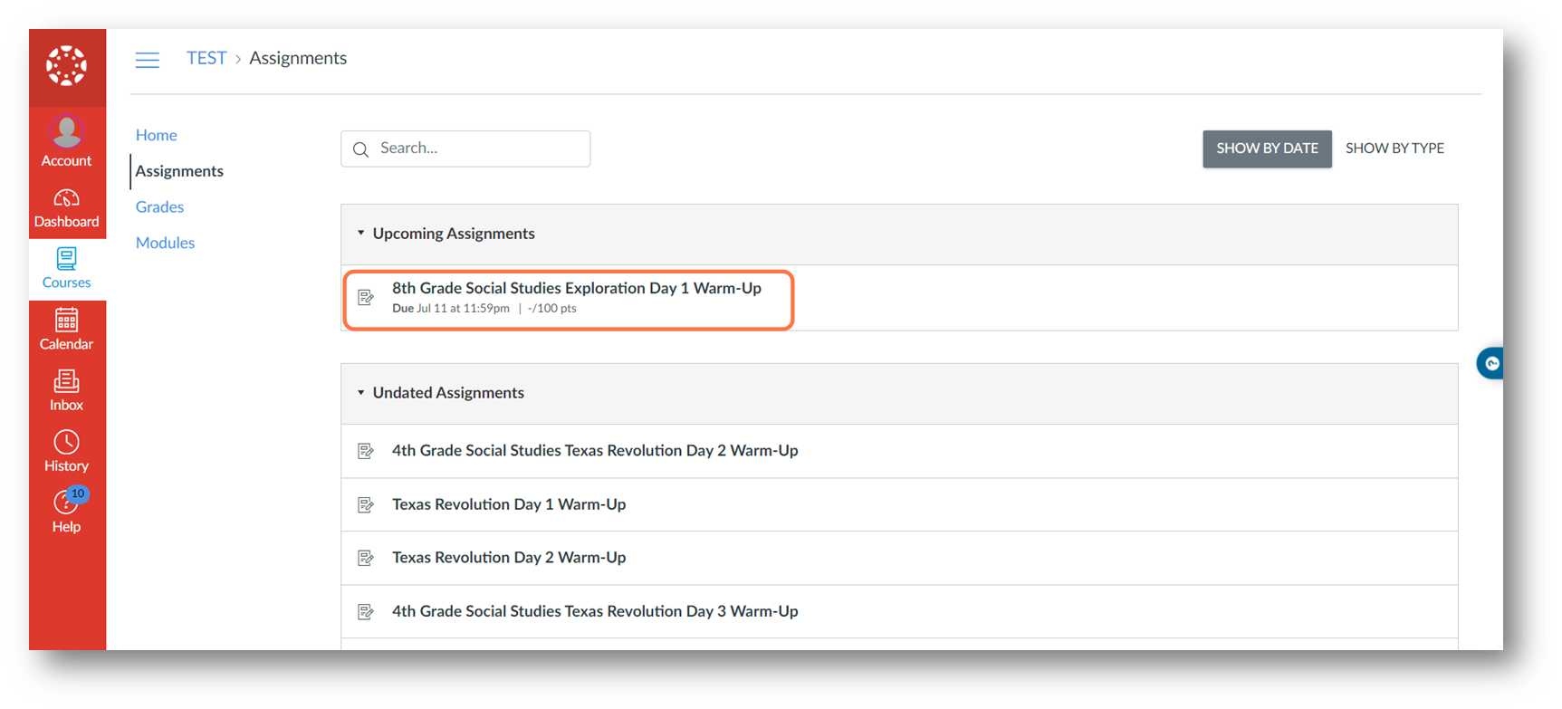
Task: Open the History panel
Action: click(x=67, y=451)
